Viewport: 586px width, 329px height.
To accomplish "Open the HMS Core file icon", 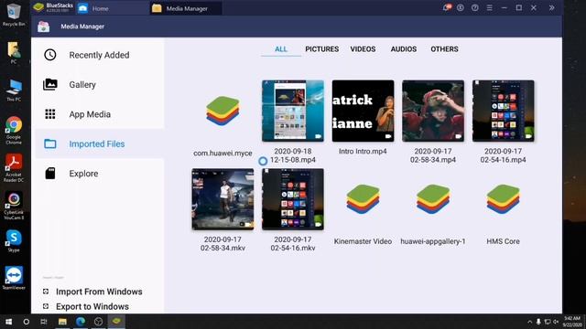I will 503,199.
